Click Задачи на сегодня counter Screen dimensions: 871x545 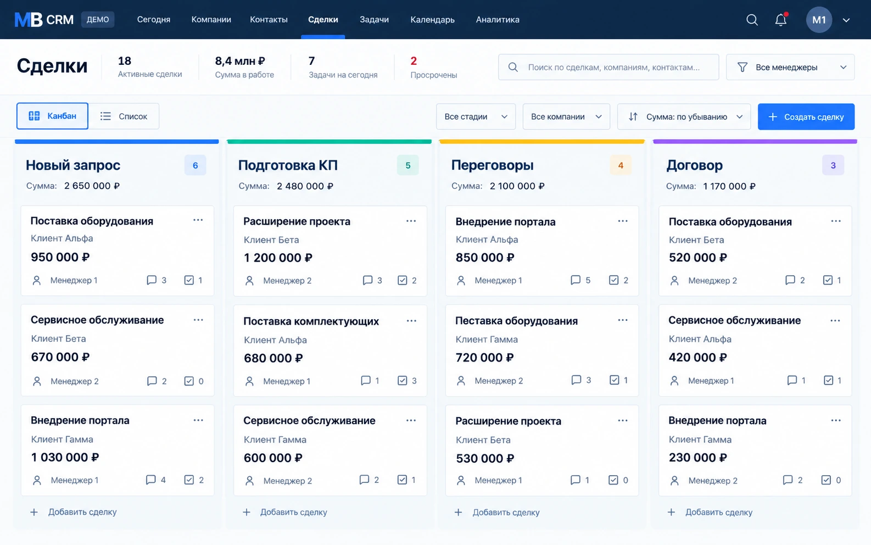[x=343, y=67]
